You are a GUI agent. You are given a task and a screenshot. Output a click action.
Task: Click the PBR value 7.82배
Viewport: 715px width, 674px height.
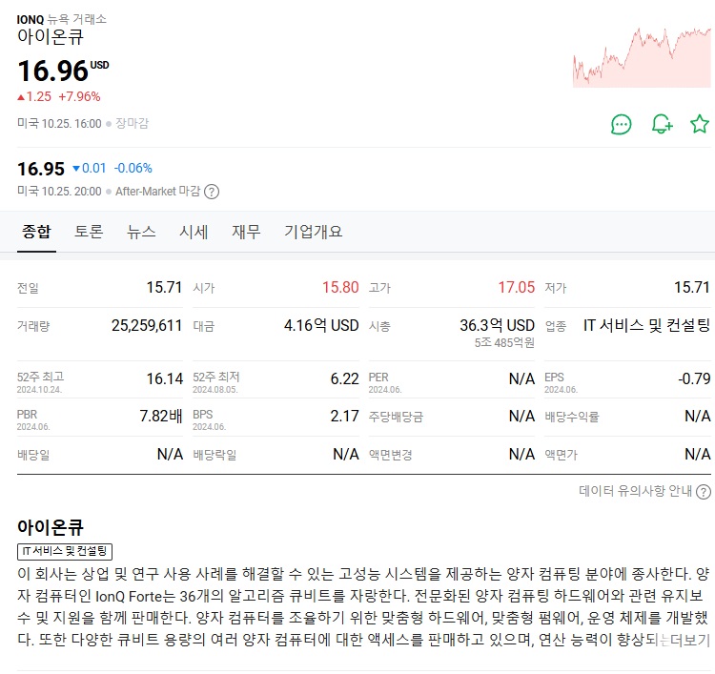pos(161,416)
